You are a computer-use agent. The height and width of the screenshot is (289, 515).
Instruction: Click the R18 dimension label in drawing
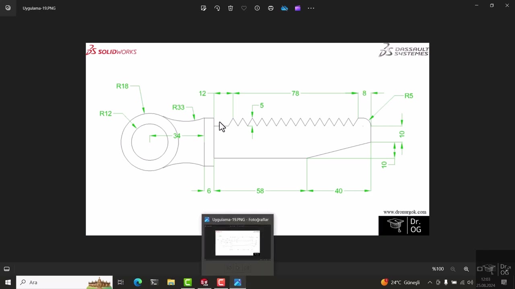click(122, 86)
